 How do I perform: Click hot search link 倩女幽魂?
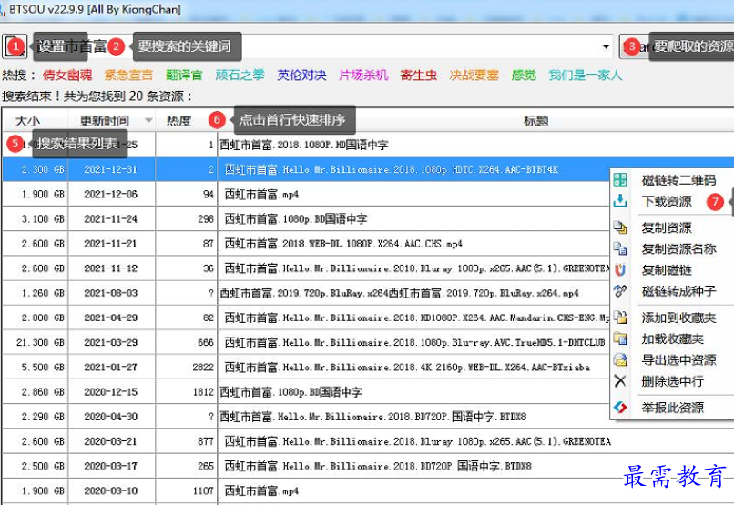coord(67,75)
